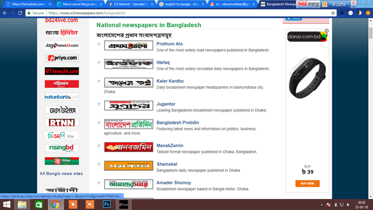
Task: Click the BUY NOW ad button
Action: (307, 184)
